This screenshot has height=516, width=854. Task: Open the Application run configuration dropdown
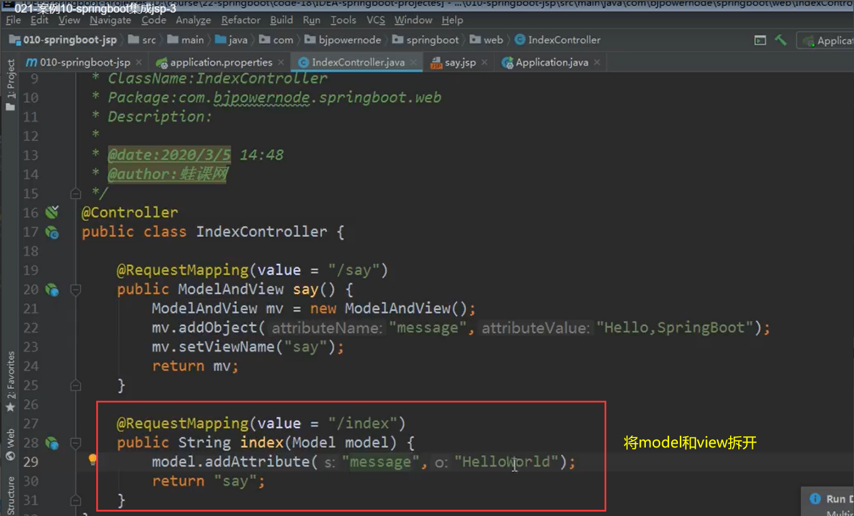pyautogui.click(x=827, y=40)
